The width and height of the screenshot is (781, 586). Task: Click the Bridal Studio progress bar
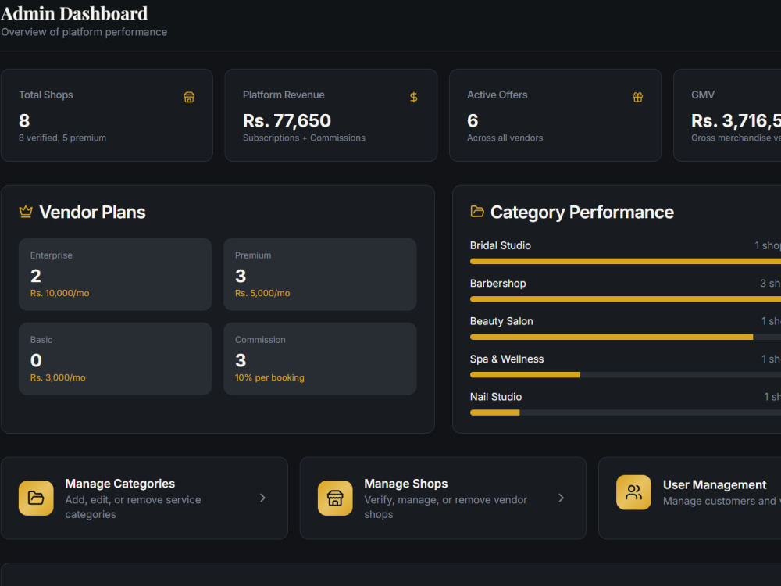click(626, 261)
